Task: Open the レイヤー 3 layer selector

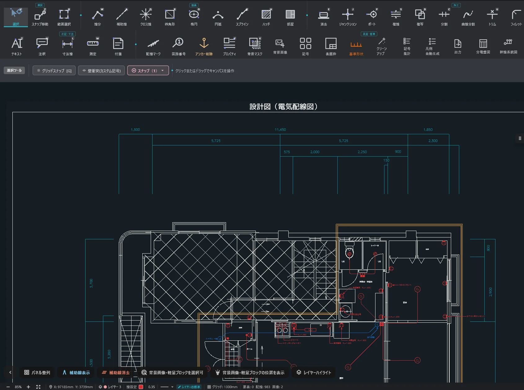Action: click(110, 387)
